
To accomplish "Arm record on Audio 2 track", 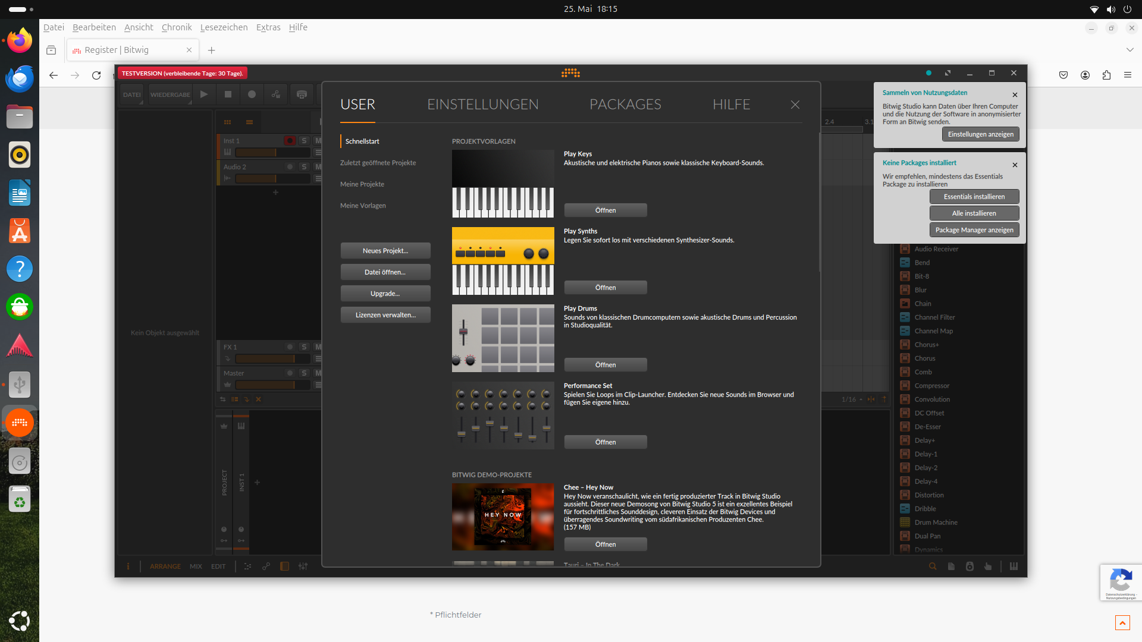I will pos(290,167).
